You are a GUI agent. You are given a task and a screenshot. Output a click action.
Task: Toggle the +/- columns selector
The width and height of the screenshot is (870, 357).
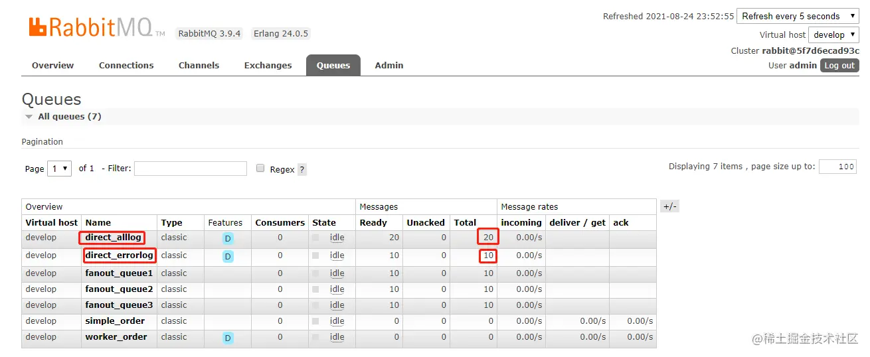(x=669, y=206)
